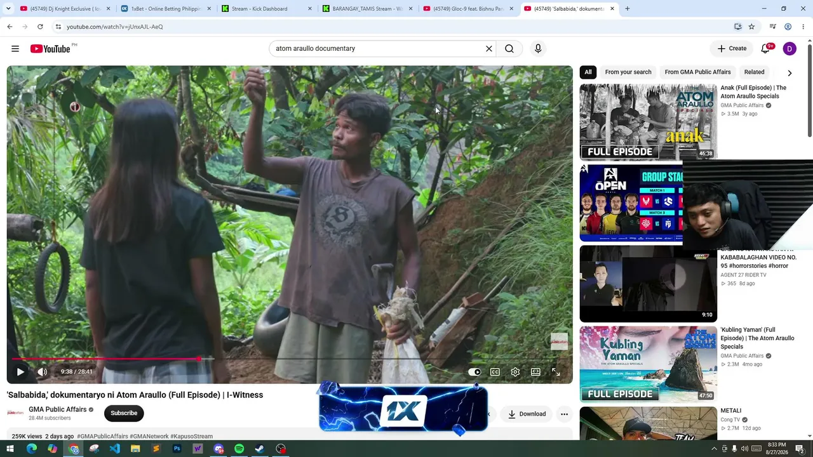Toggle the autoplay switch

click(x=474, y=372)
